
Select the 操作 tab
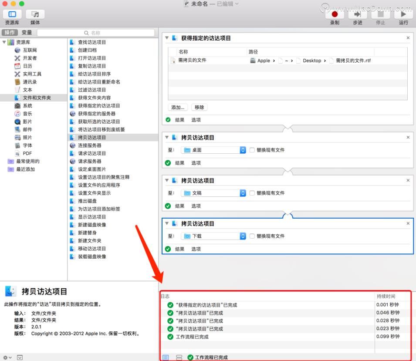10,33
